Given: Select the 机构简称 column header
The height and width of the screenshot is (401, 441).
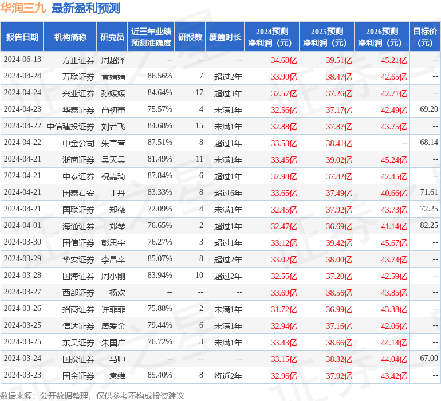Looking at the screenshot, I should click(x=70, y=37).
